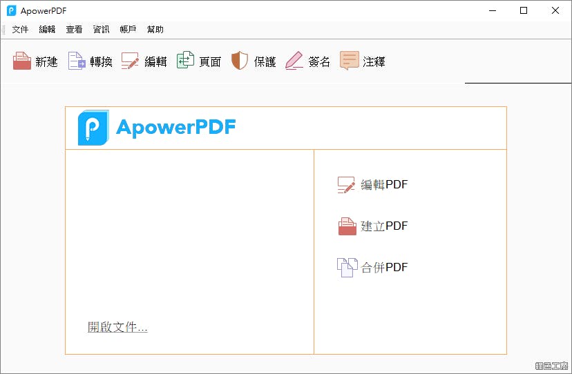The height and width of the screenshot is (374, 572).
Task: Open the 編輯 menu in menu bar
Action: pos(47,30)
